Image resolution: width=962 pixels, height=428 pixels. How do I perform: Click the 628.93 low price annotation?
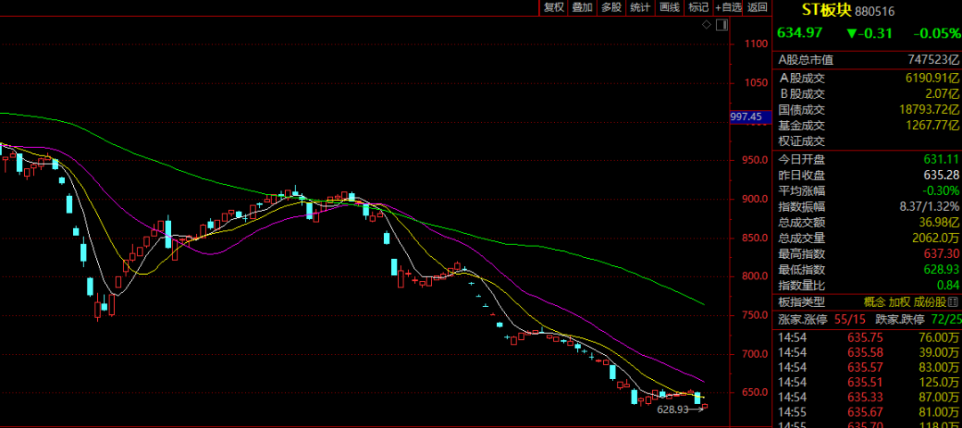pos(672,409)
